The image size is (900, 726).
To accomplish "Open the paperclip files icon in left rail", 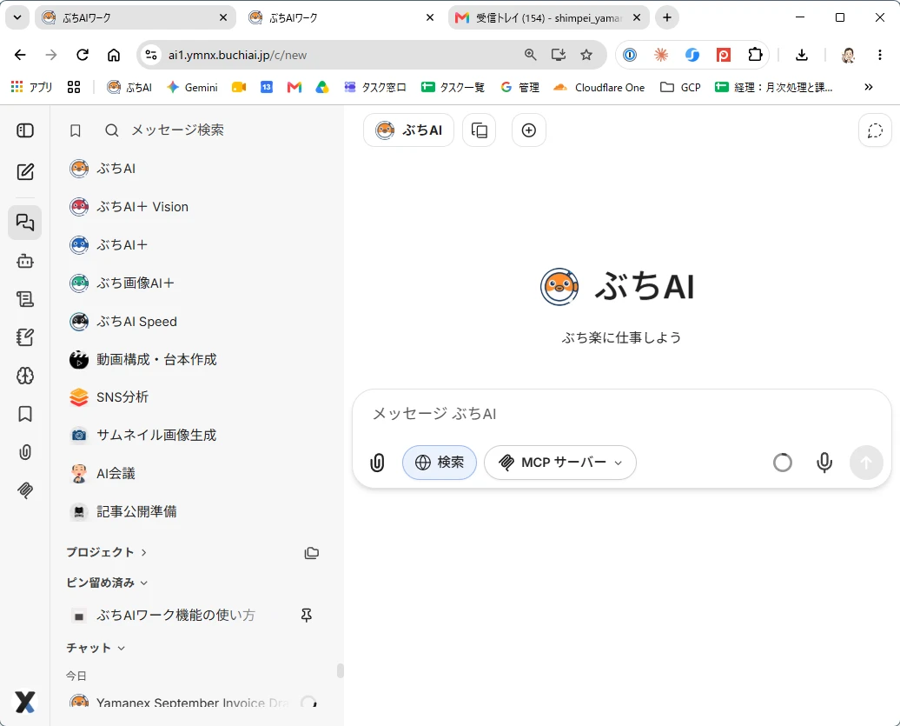I will (x=24, y=452).
